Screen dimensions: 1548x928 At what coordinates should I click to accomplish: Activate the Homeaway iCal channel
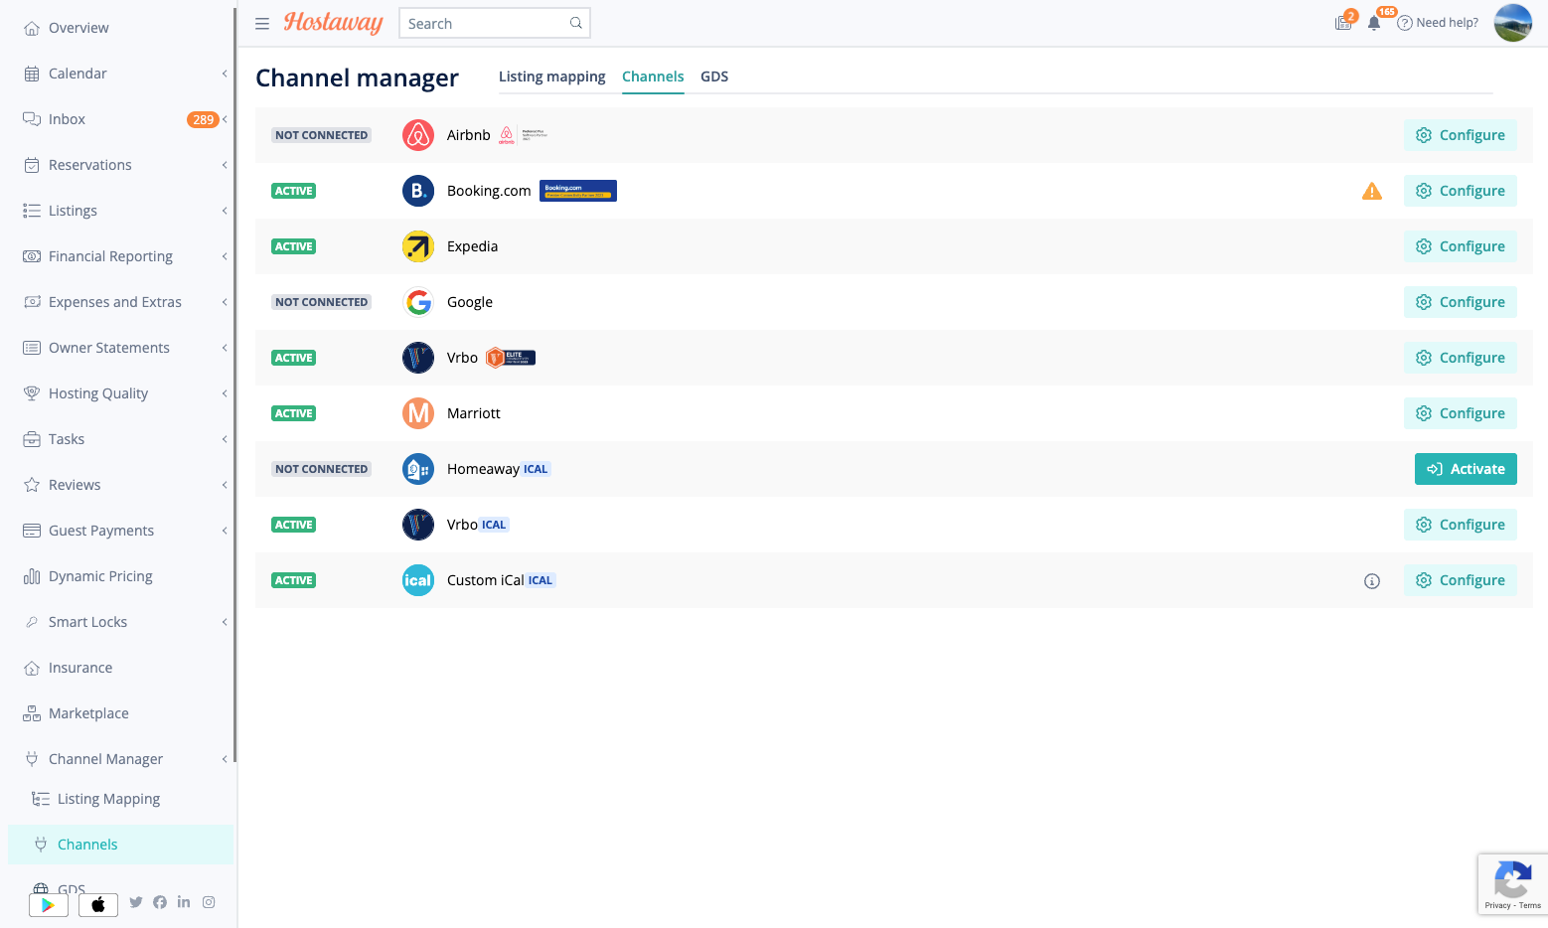(1466, 469)
